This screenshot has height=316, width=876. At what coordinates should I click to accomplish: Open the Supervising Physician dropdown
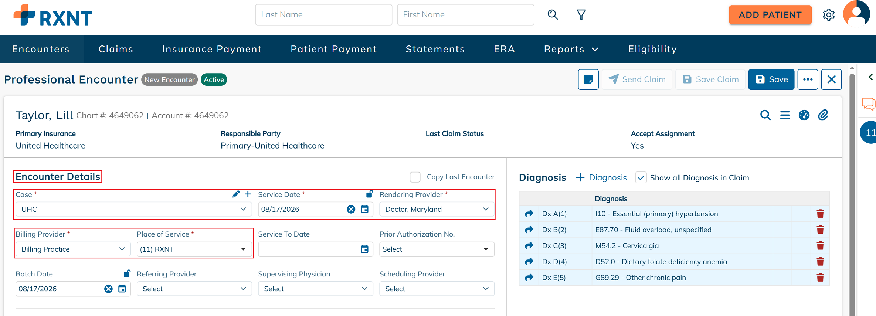click(x=315, y=289)
